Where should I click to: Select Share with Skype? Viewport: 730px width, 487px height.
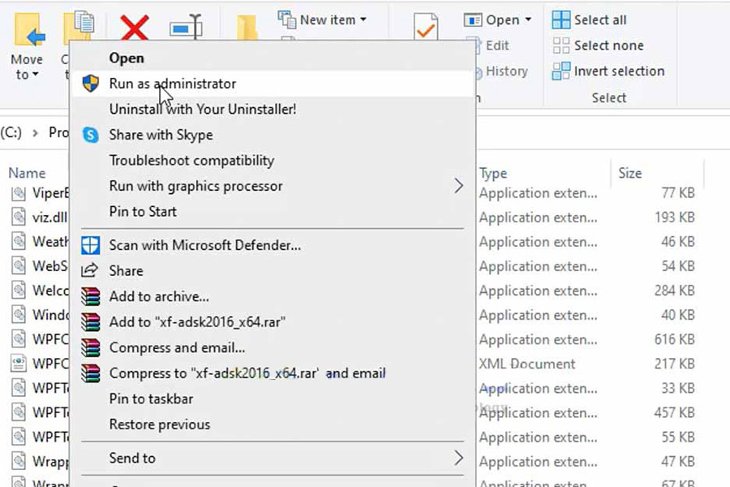[273, 135]
